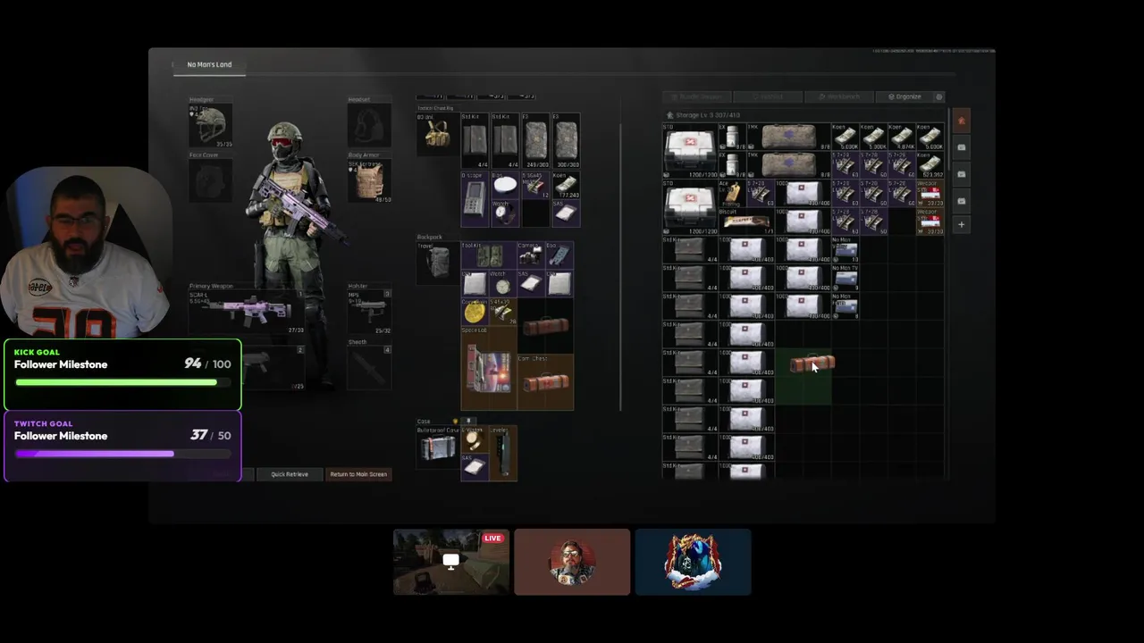Click the Quick Retrieve button
Image resolution: width=1144 pixels, height=643 pixels.
290,474
